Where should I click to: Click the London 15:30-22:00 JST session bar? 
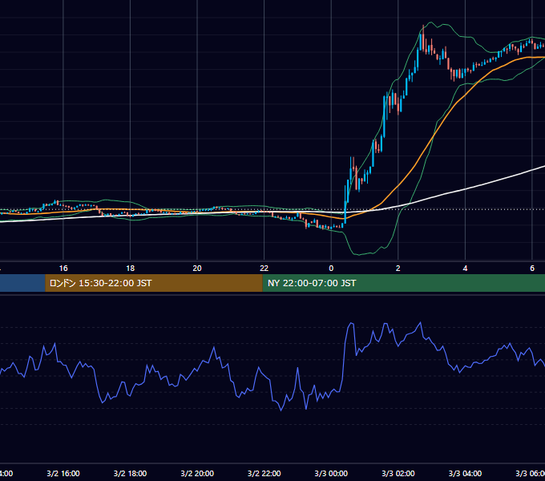tap(154, 283)
